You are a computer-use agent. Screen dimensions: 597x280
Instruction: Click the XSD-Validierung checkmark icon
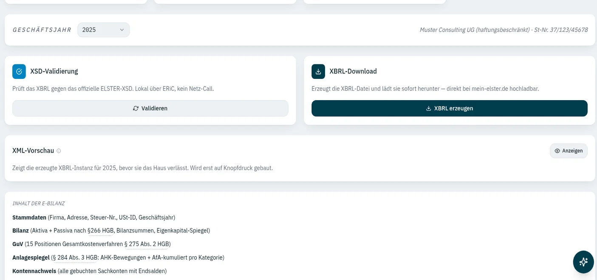[x=19, y=71]
